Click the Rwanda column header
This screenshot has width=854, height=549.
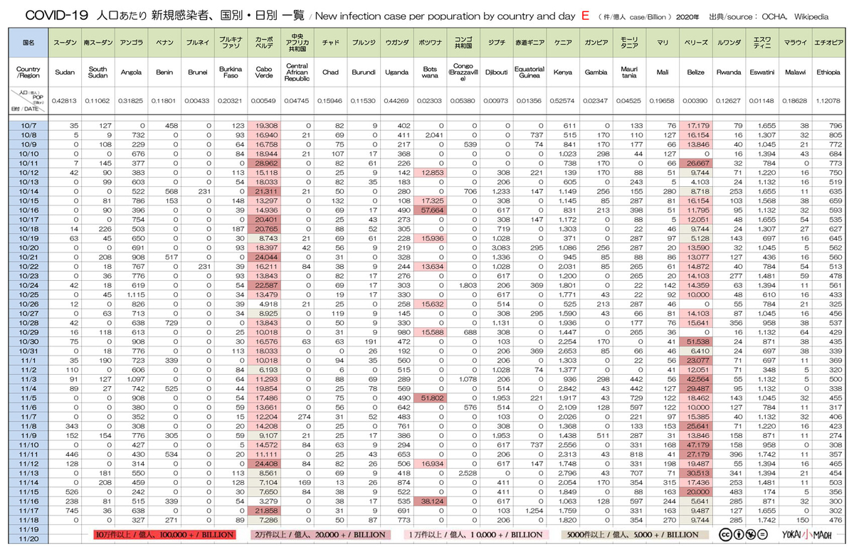729,73
